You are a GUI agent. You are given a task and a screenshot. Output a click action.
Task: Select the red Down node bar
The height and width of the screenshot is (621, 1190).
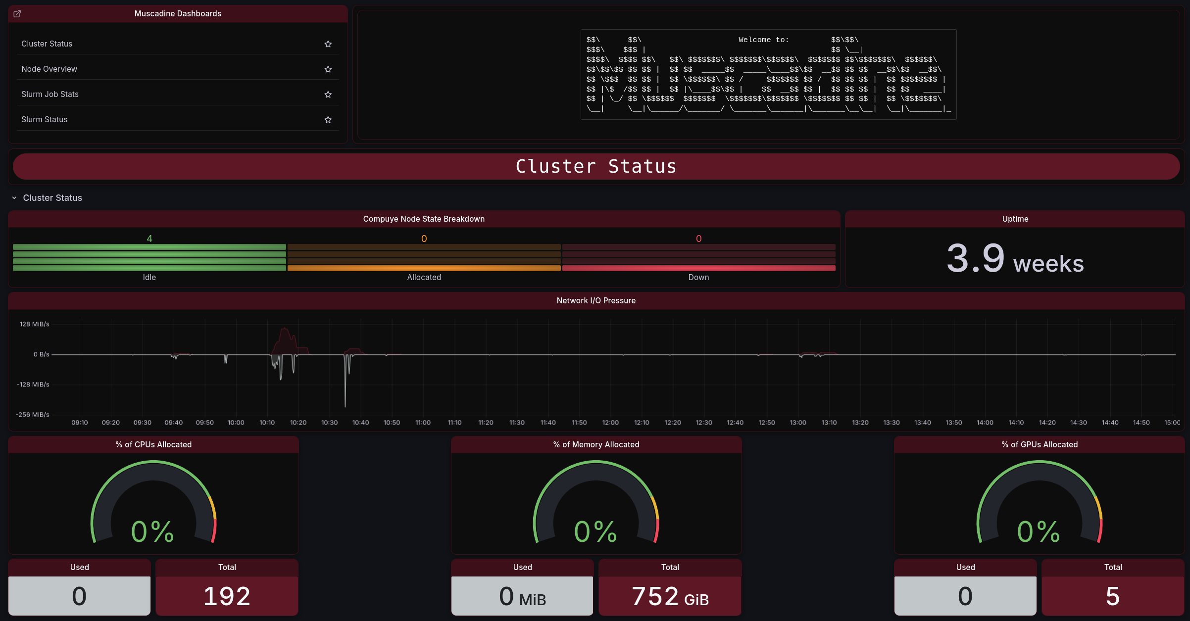pos(699,268)
